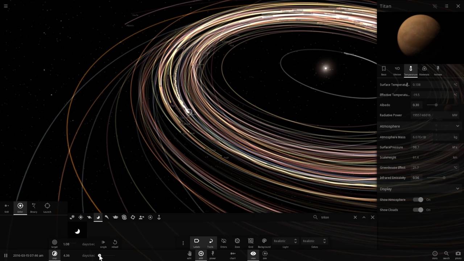The height and width of the screenshot is (261, 464).
Task: Open the stats info panel
Action: [435, 255]
